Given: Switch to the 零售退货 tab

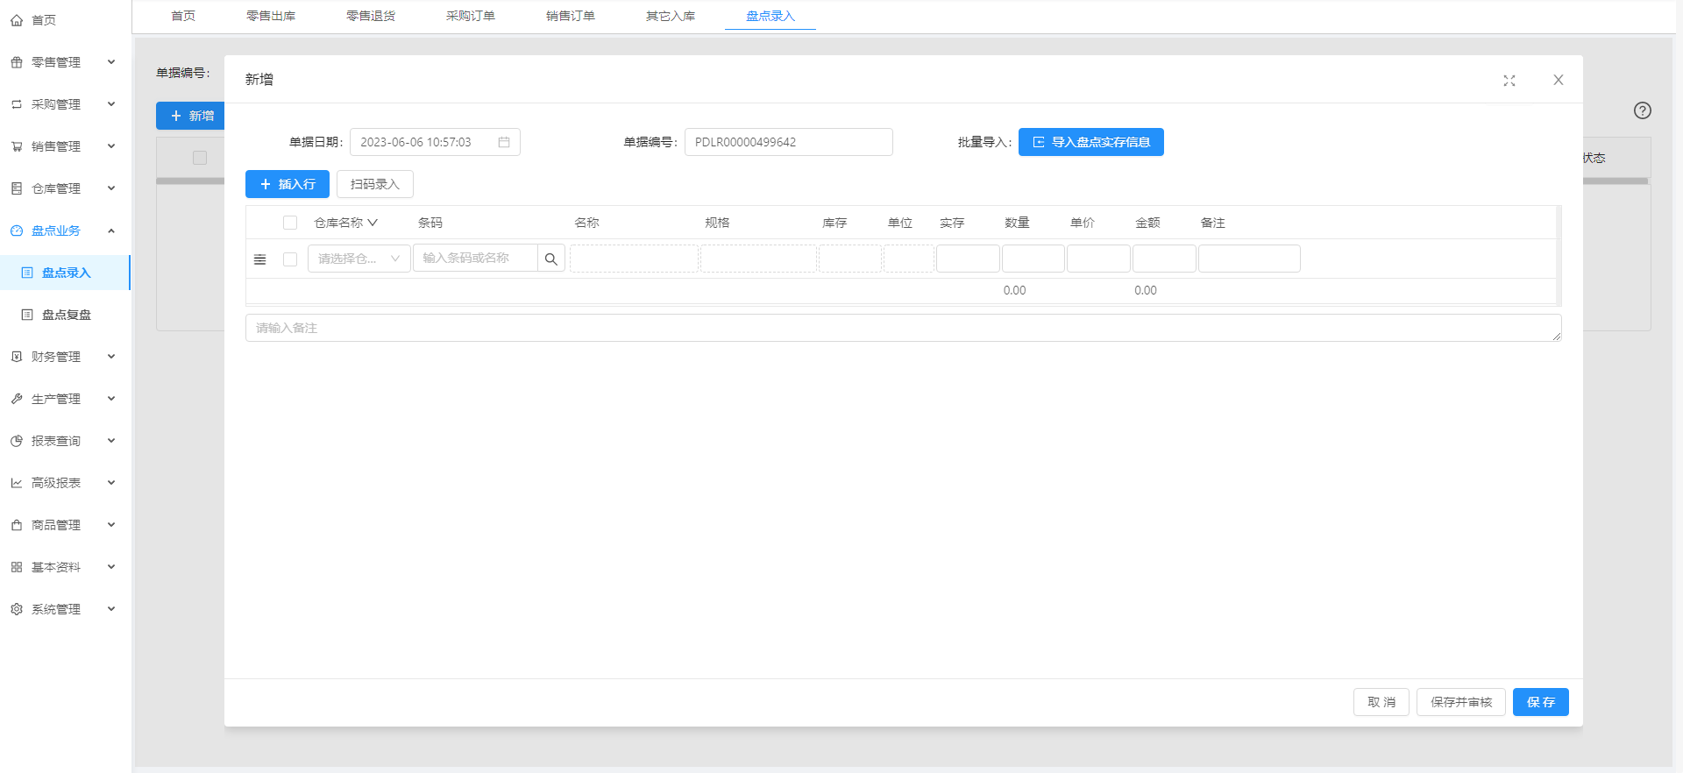Looking at the screenshot, I should [371, 16].
